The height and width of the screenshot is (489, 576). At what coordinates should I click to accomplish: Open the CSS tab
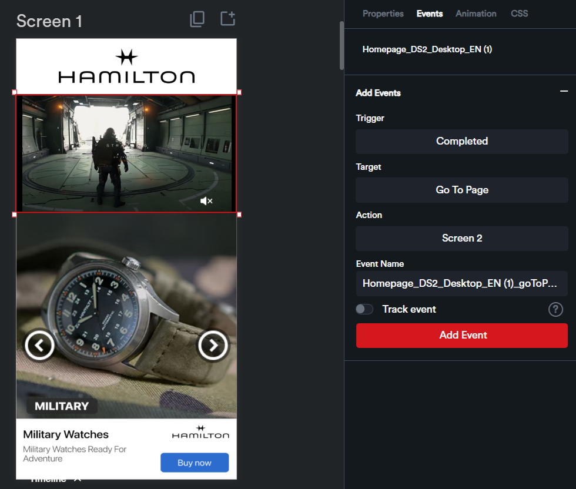(x=519, y=14)
